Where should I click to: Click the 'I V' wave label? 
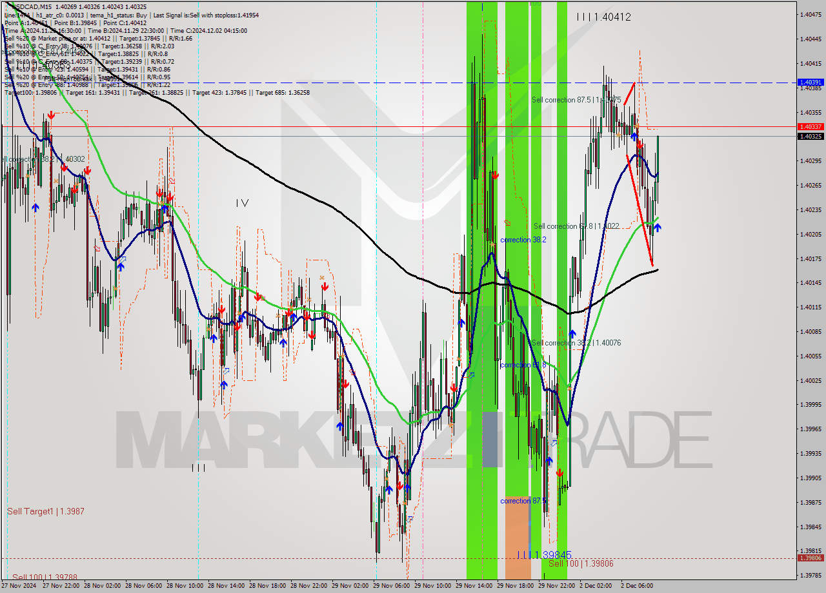point(242,203)
